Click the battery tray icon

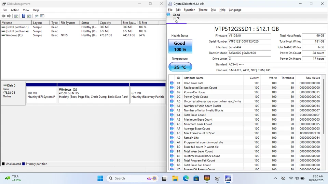pos(302,178)
